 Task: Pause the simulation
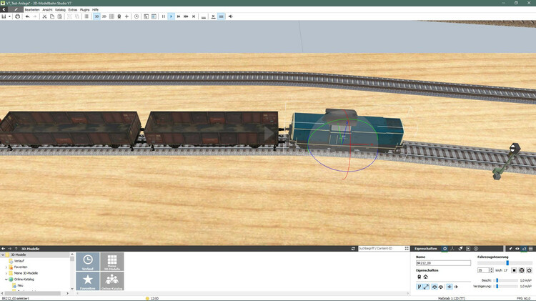click(x=164, y=16)
